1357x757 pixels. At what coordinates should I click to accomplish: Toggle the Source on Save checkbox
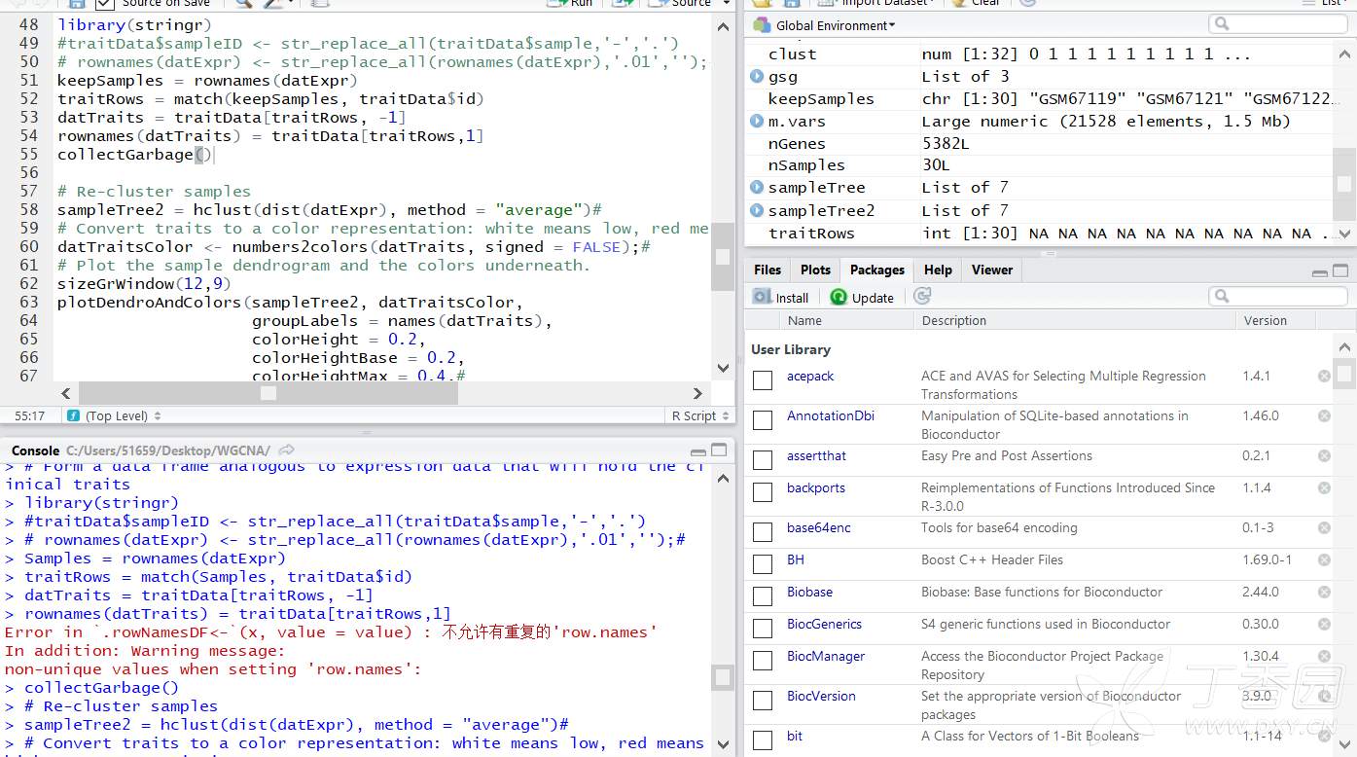pos(105,3)
